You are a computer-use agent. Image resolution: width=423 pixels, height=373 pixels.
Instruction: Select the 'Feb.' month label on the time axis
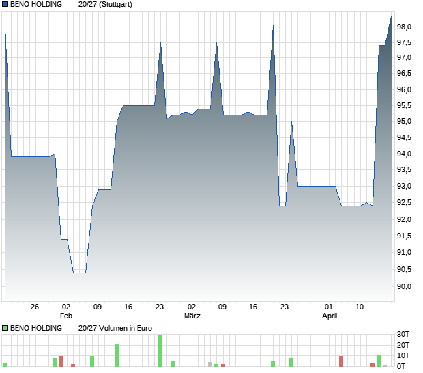(66, 316)
